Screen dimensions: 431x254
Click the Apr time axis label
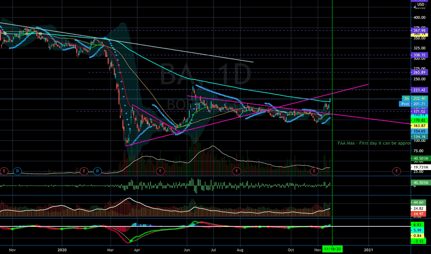(x=137, y=250)
